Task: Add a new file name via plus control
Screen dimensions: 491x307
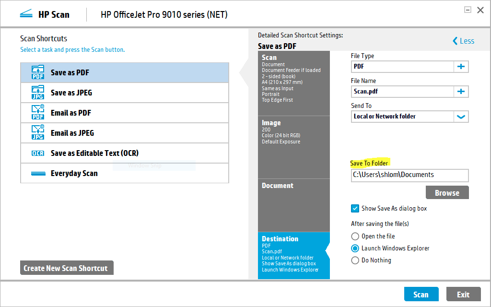Action: click(x=461, y=91)
